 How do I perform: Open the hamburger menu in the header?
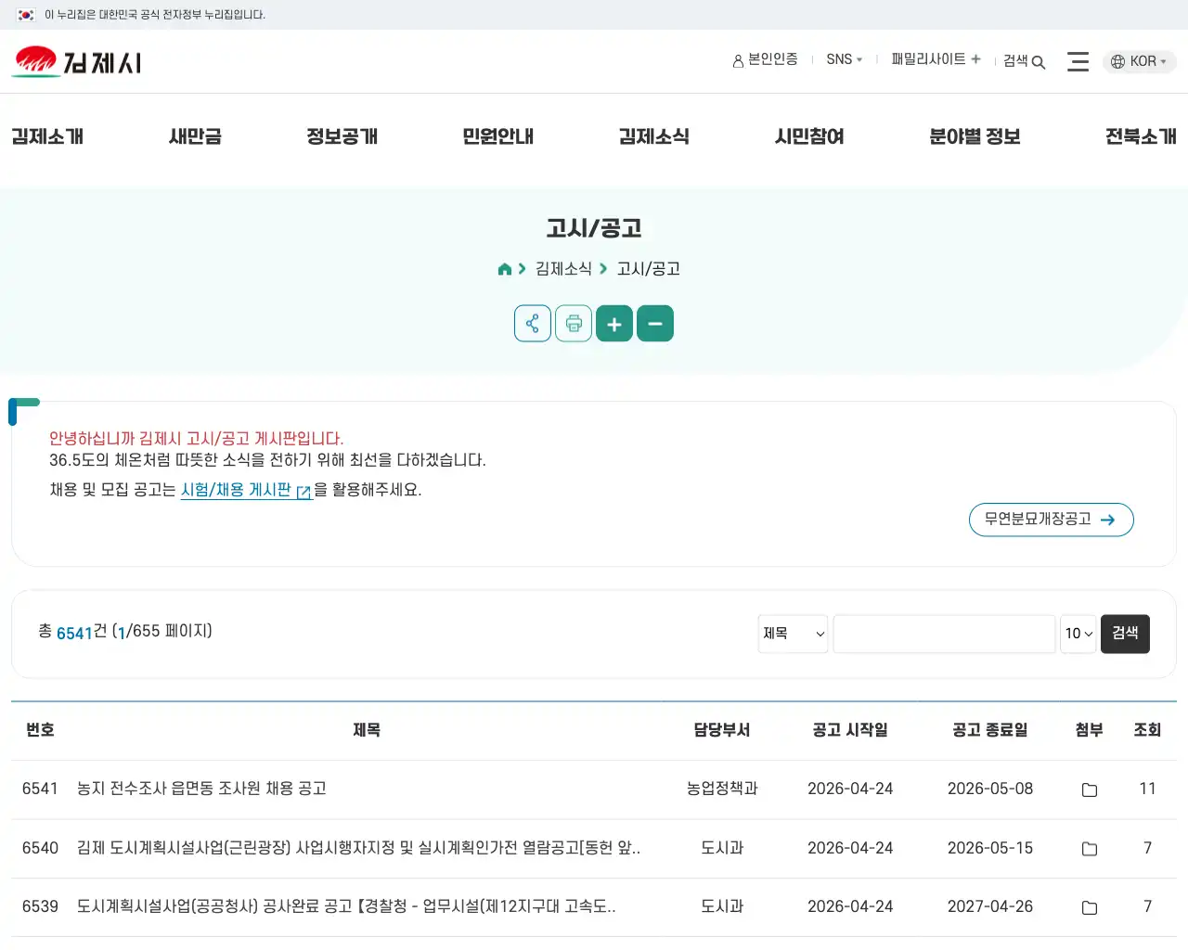point(1078,60)
